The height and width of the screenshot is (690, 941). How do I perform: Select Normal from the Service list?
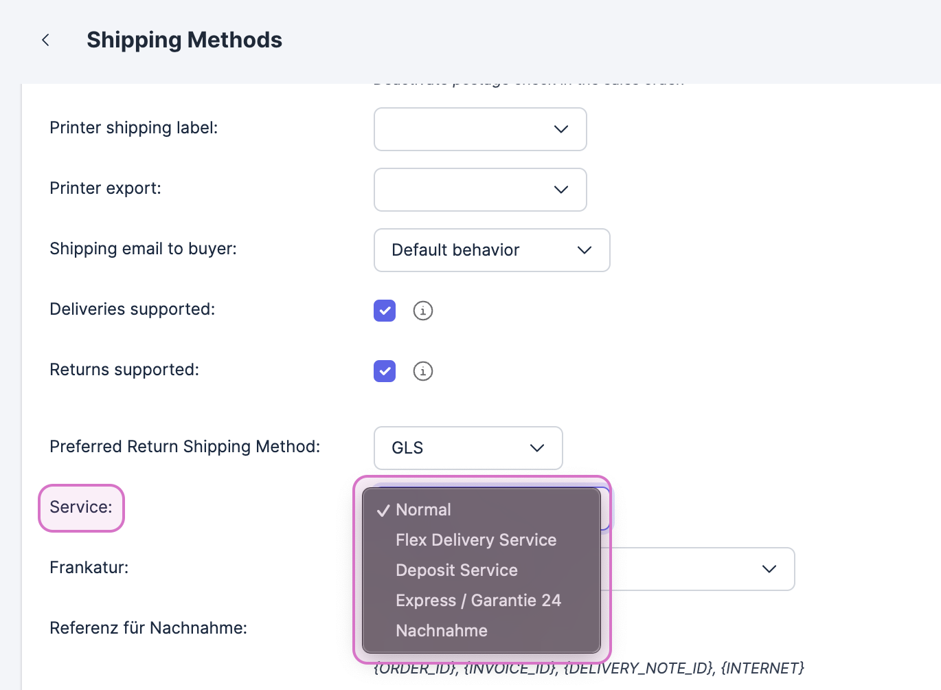pos(424,510)
